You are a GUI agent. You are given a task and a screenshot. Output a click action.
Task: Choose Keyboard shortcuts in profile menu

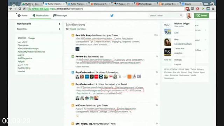183,44
